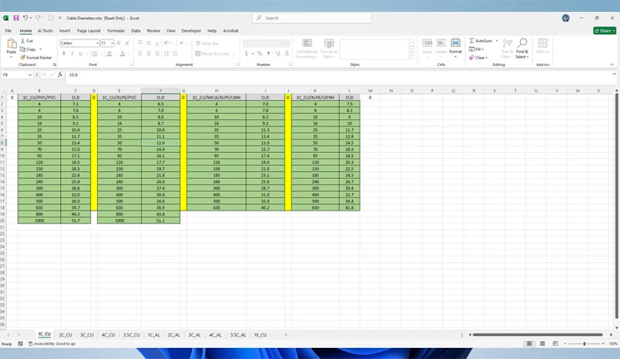Toggle bold formatting

point(64,53)
